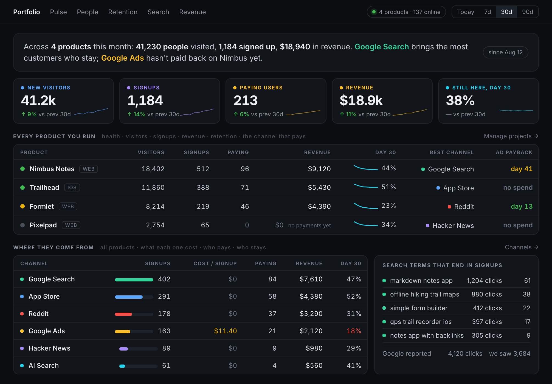Click the WEB badge next to Nimbus Notes
Image resolution: width=552 pixels, height=384 pixels.
(x=89, y=169)
